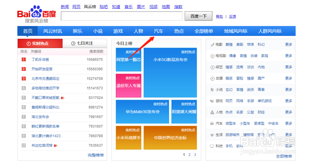Click search index 15686575

click(95, 59)
